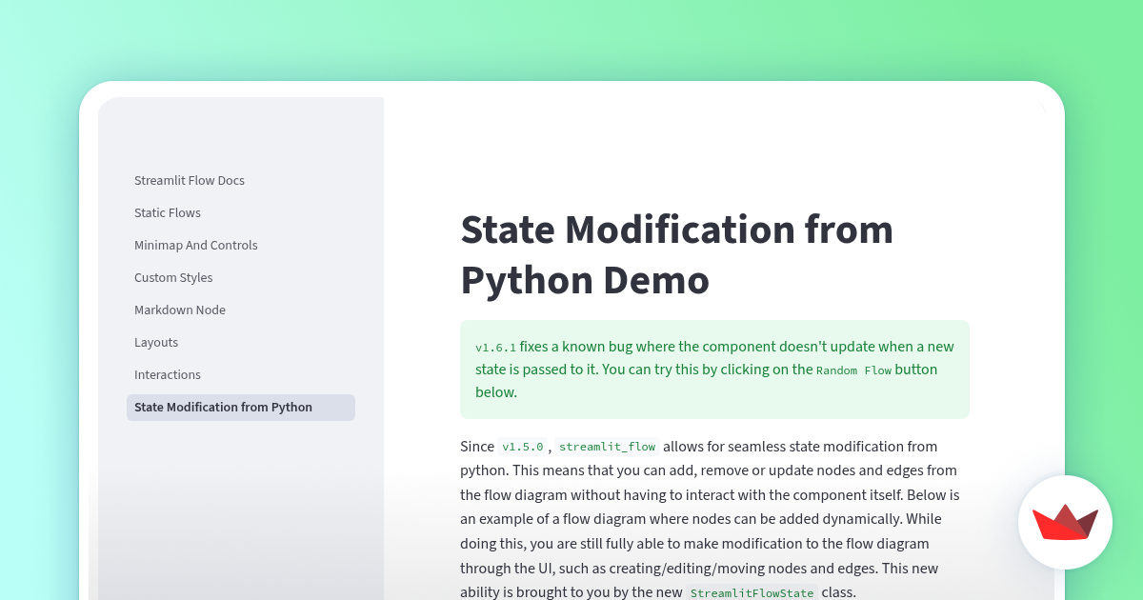The image size is (1143, 600).
Task: Open Interactions in the sidebar
Action: pyautogui.click(x=168, y=375)
